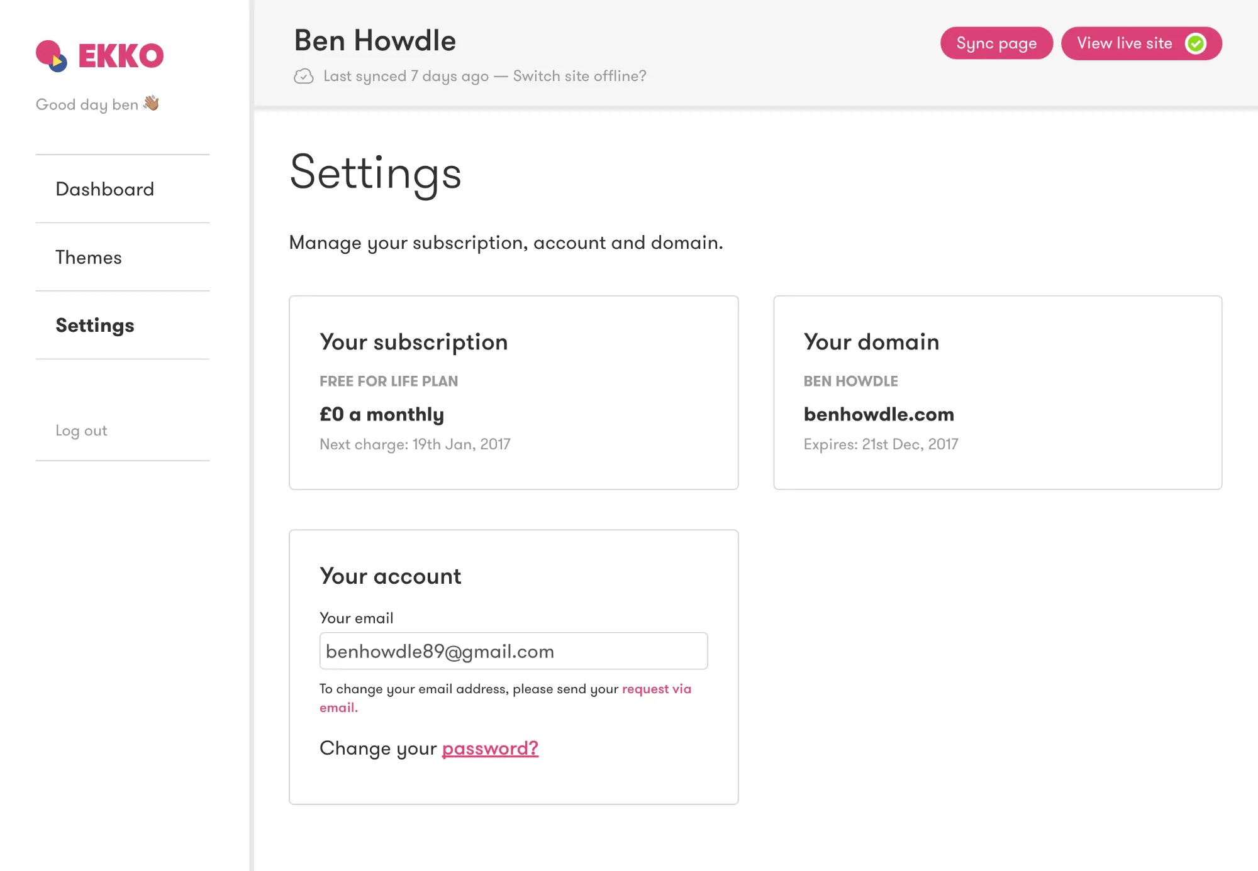This screenshot has height=871, width=1258.
Task: Click Switch site offline link
Action: (x=579, y=76)
